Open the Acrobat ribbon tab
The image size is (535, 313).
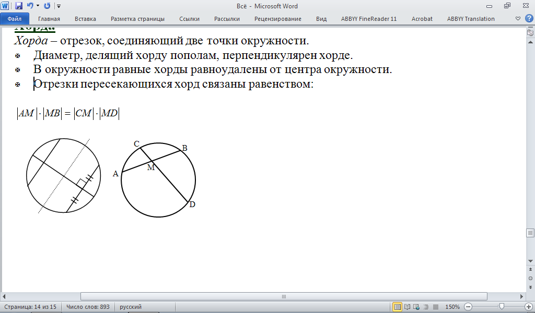422,19
